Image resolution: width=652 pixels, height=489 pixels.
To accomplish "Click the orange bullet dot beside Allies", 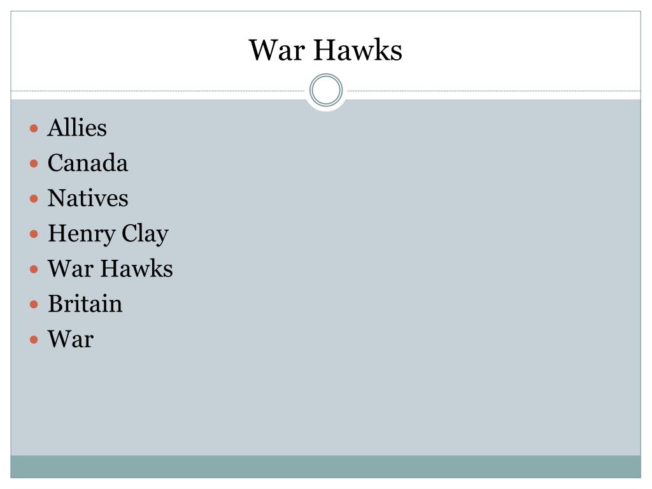I will point(34,129).
